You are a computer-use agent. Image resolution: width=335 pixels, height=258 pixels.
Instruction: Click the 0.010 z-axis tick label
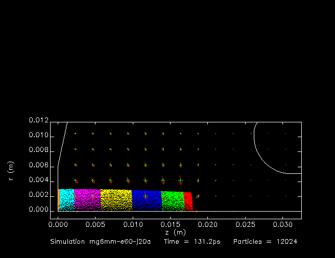pyautogui.click(x=133, y=224)
